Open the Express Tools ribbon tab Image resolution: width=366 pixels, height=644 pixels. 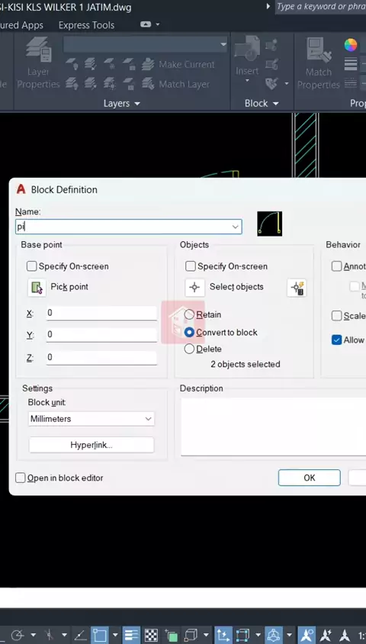86,25
